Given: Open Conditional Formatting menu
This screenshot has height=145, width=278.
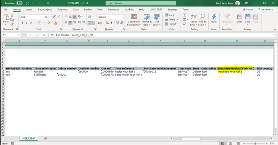Looking at the screenshot, I should (134, 20).
